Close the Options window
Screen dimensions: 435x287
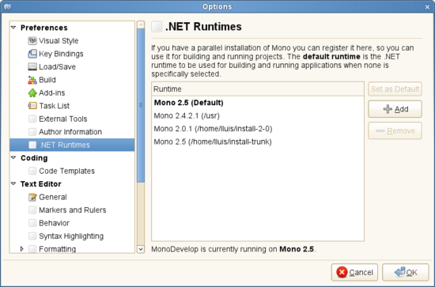click(427, 7)
